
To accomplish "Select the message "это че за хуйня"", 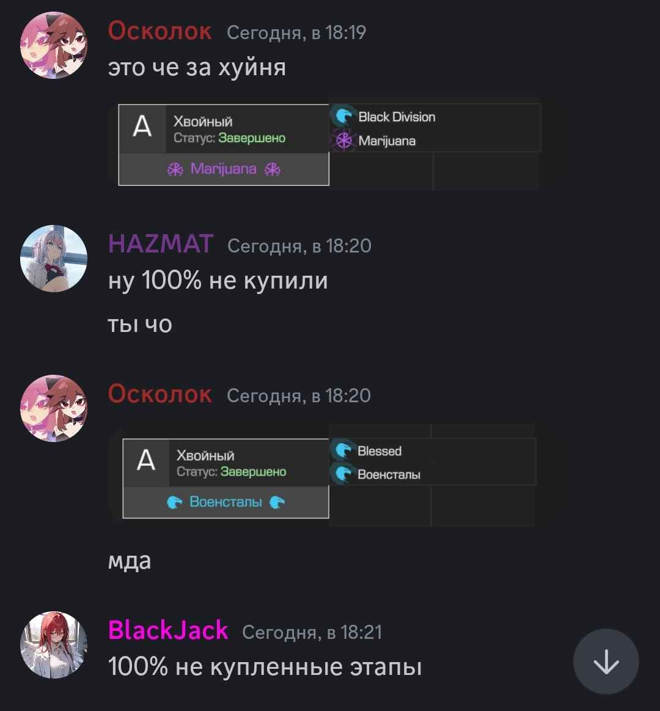I will (197, 68).
